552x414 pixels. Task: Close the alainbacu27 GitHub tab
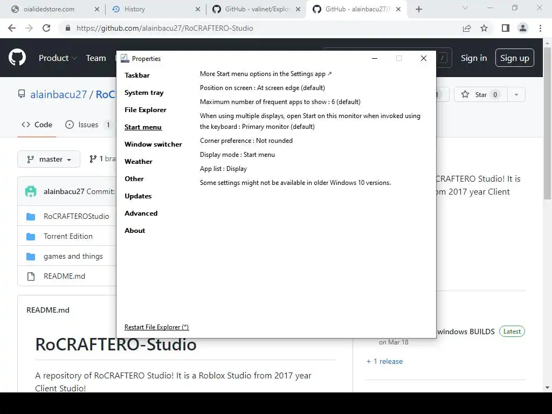tap(398, 9)
